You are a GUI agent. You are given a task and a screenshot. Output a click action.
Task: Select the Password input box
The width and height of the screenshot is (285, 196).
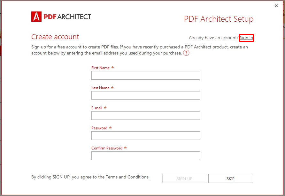(x=146, y=136)
